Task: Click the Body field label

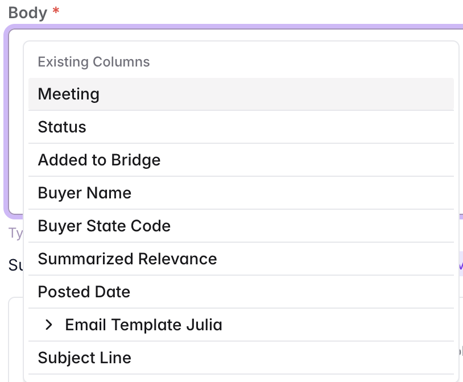Action: [x=27, y=13]
